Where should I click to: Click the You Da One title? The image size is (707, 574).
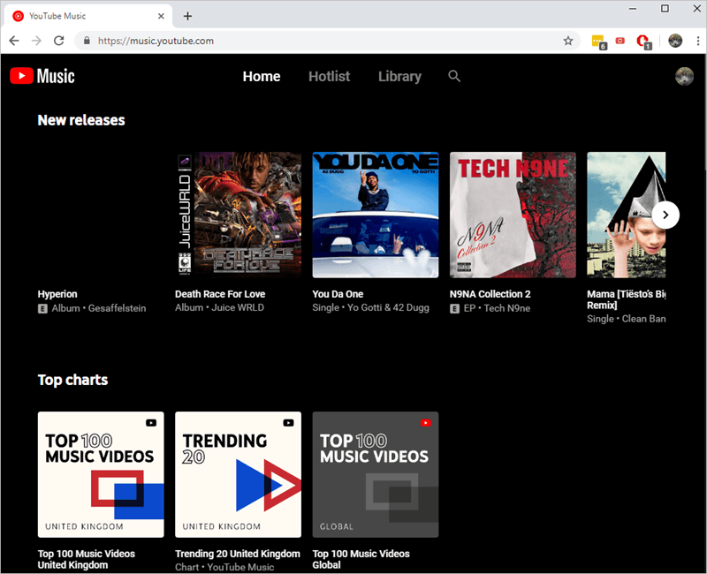338,294
